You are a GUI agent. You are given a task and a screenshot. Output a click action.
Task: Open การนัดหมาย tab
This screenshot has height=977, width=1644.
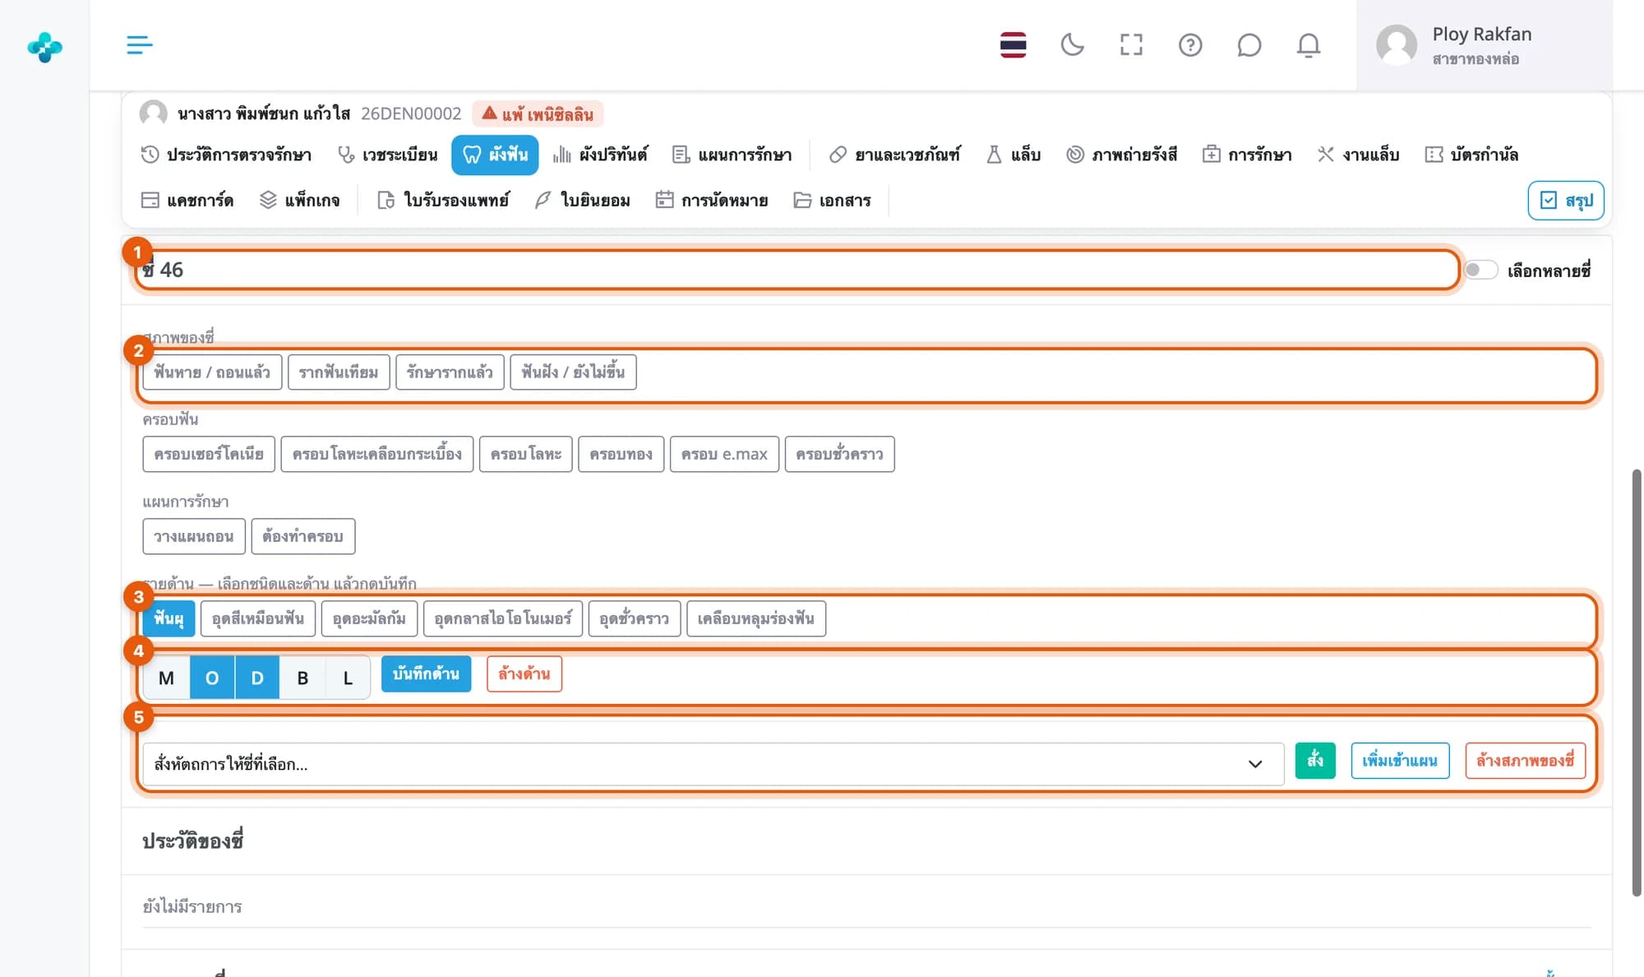tap(711, 200)
